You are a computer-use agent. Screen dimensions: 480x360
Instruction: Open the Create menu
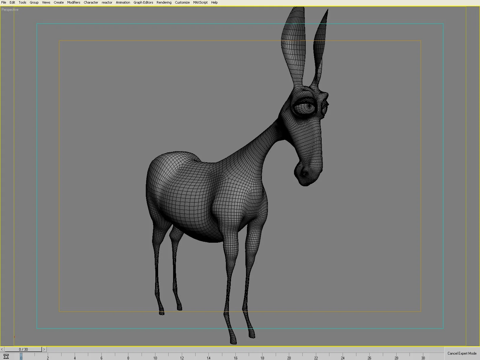pos(59,2)
